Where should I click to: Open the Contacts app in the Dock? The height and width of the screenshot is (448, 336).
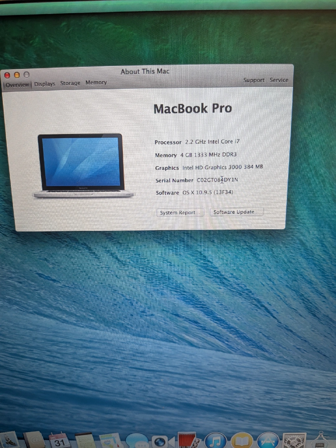[x=34, y=440]
